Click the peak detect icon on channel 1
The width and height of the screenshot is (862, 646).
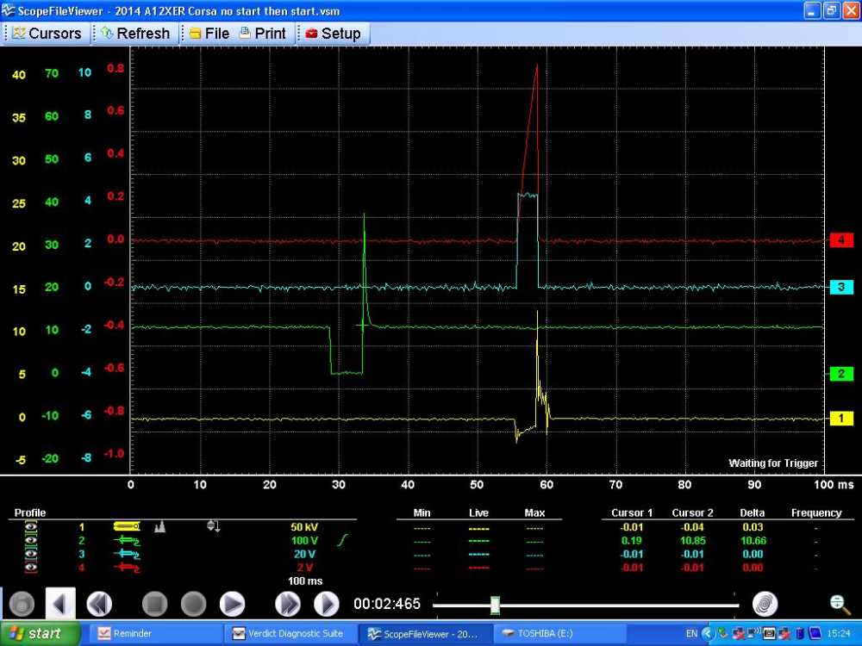coord(159,526)
